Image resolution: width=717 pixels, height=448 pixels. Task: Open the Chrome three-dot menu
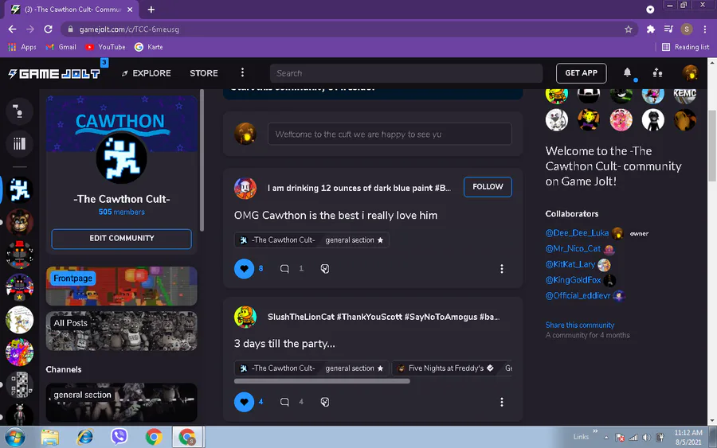point(705,29)
